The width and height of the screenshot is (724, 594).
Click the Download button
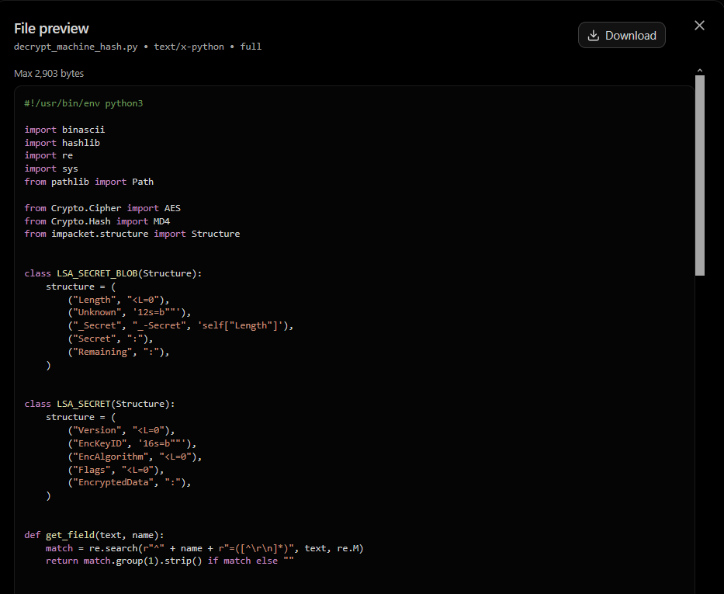click(x=622, y=35)
